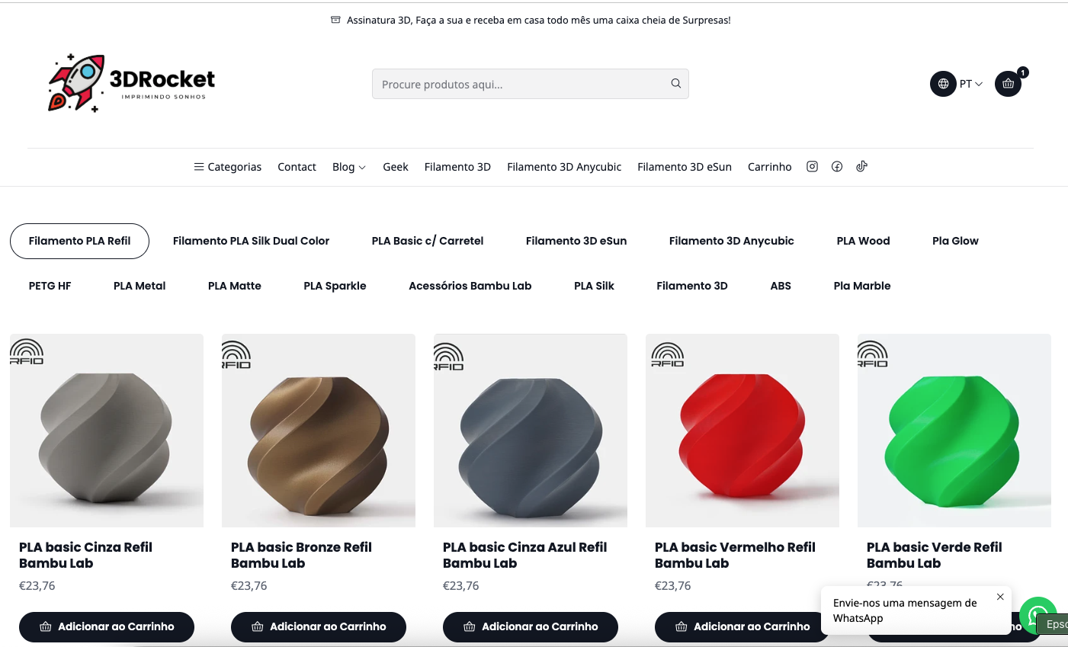
Task: Dismiss the WhatsApp message popup
Action: tap(1000, 597)
